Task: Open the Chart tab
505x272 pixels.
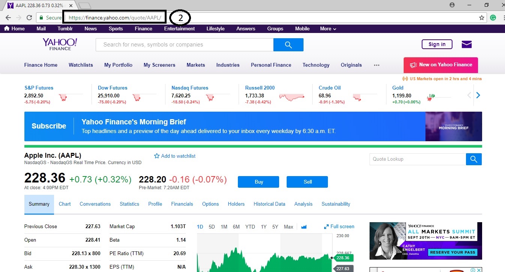Action: click(x=65, y=204)
